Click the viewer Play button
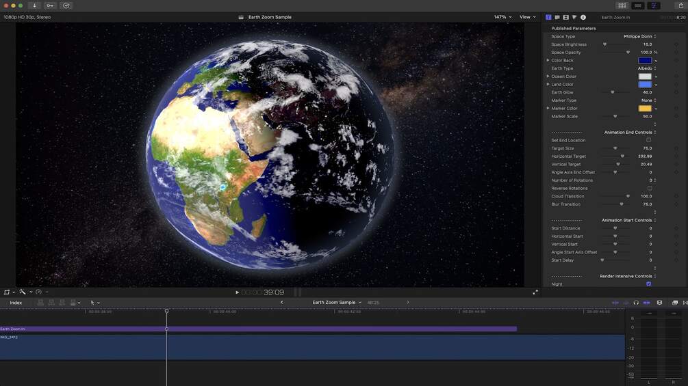This screenshot has height=386, width=688. click(x=237, y=292)
